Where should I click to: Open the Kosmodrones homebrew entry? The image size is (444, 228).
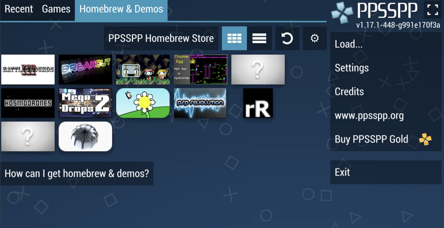point(28,103)
